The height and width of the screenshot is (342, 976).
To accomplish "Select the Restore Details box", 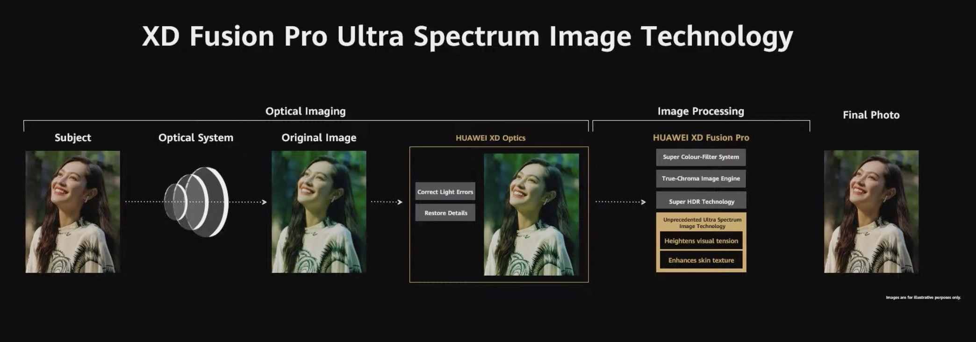I will click(x=445, y=213).
